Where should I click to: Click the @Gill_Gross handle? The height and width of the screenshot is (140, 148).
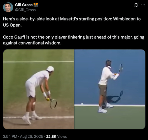pos(25,10)
